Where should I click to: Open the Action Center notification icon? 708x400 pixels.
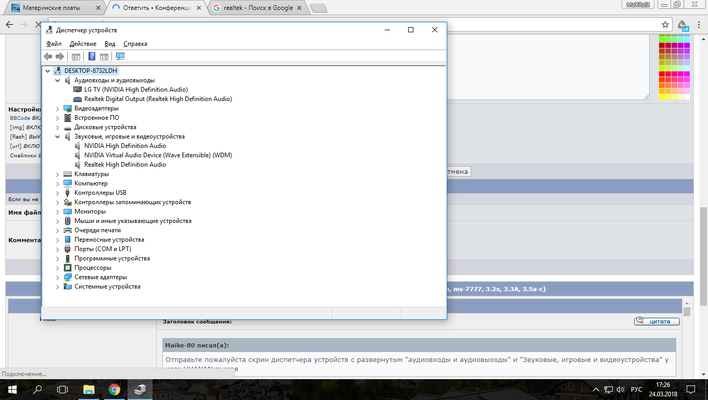(691, 390)
